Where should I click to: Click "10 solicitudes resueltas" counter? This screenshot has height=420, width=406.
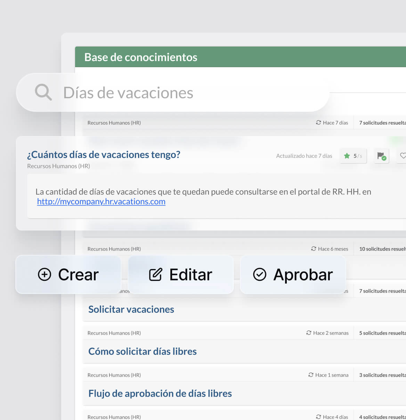tap(382, 249)
